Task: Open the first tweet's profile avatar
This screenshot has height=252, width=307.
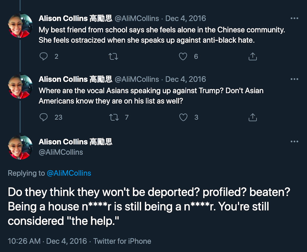Action: [20, 26]
